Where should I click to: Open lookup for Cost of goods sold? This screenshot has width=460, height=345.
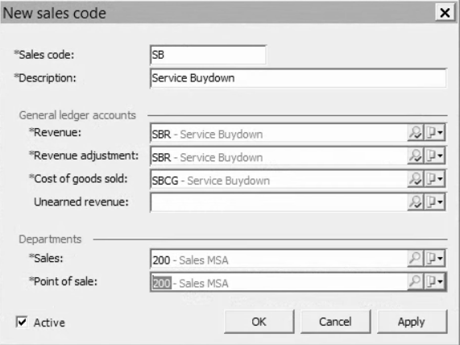coord(416,179)
